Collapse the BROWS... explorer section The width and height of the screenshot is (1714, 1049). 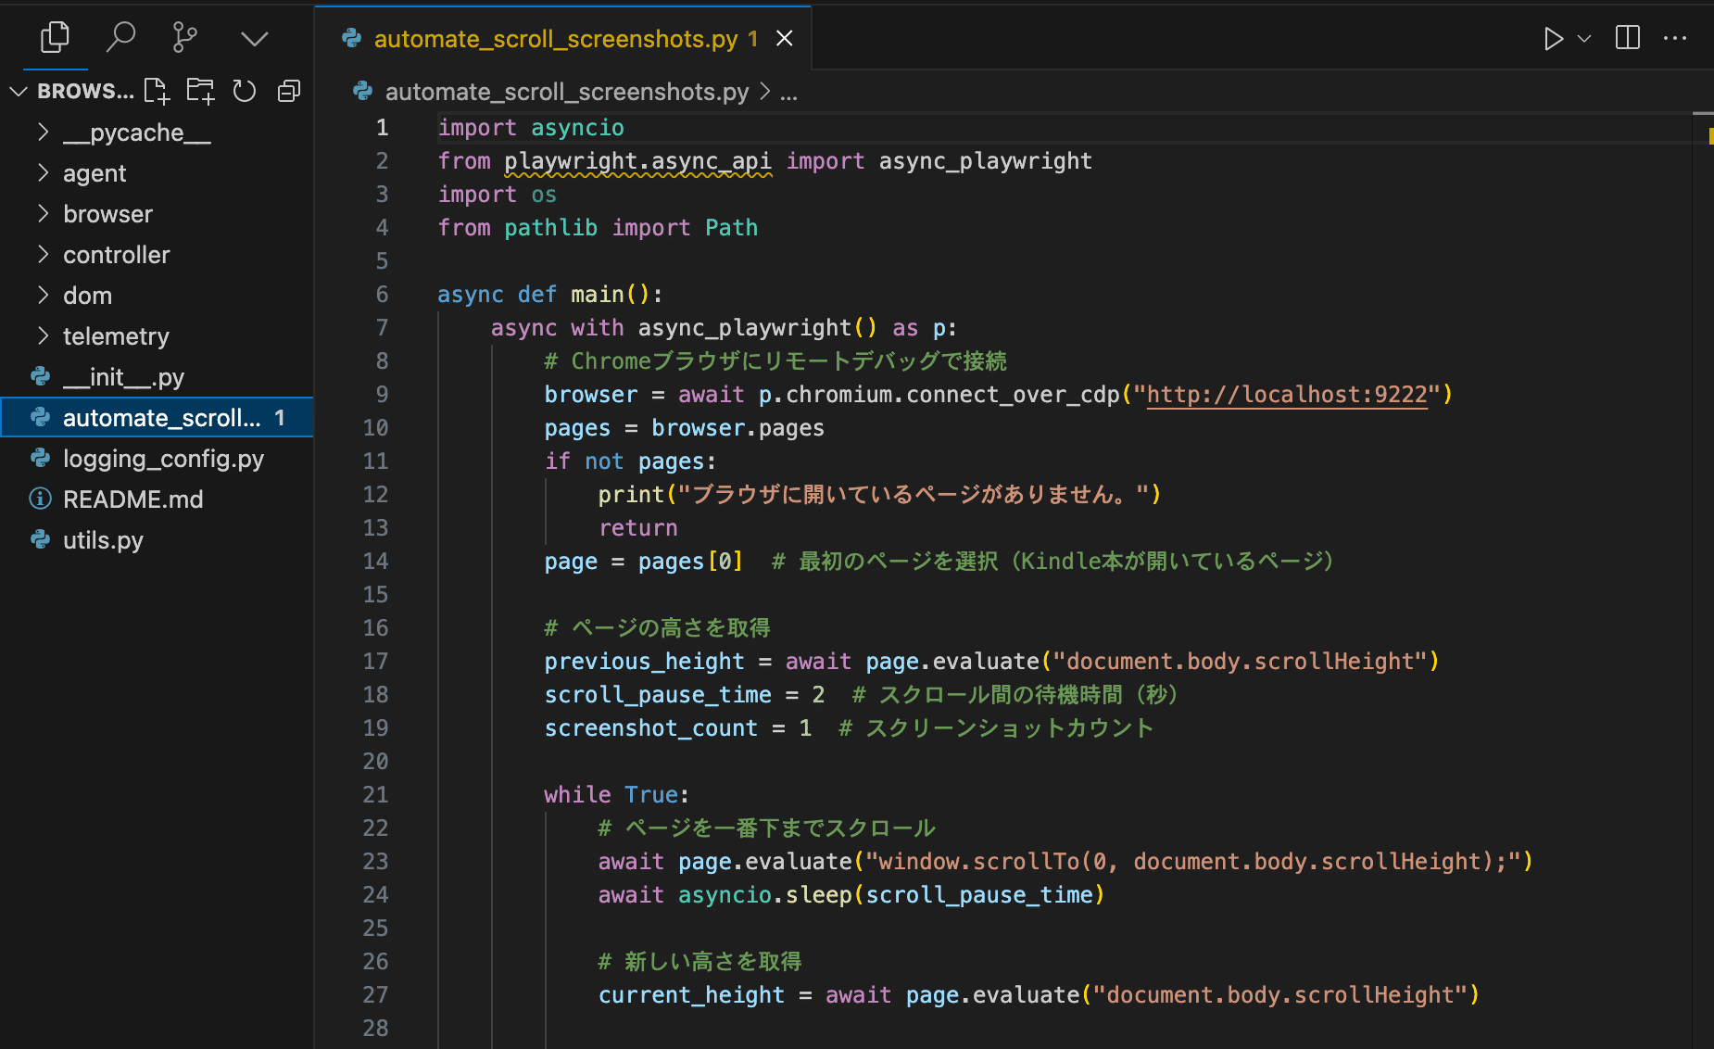[19, 91]
